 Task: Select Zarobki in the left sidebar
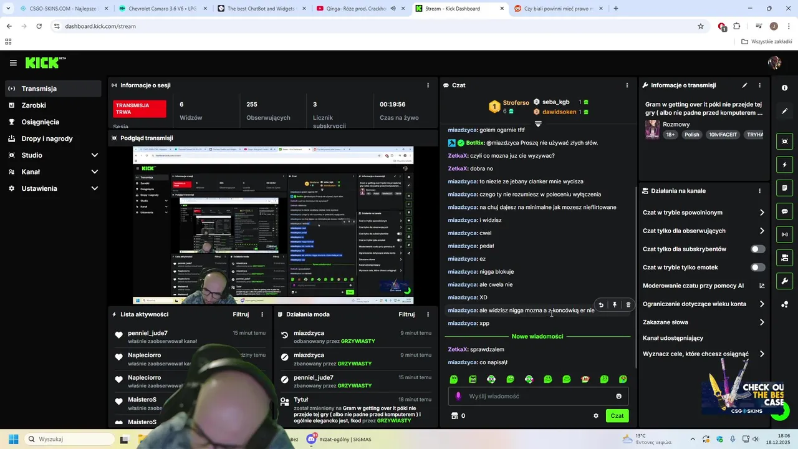(x=53, y=105)
